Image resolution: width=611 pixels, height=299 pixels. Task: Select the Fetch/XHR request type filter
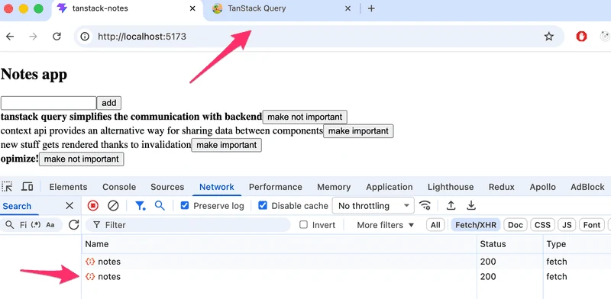pyautogui.click(x=475, y=225)
